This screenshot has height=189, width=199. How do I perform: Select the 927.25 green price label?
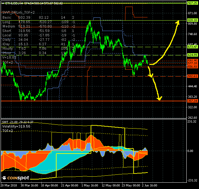click(192, 3)
